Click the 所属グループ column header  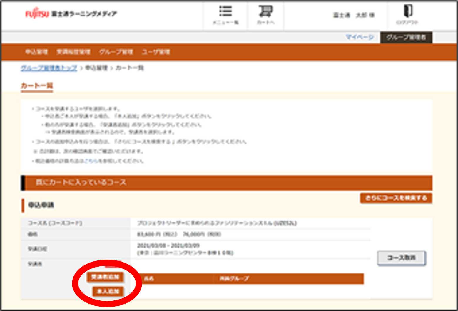(x=234, y=278)
